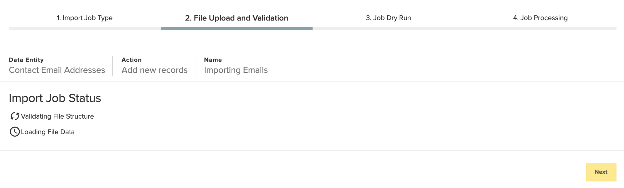Click the Add new records action value
Viewport: 624px width, 188px height.
(x=155, y=70)
